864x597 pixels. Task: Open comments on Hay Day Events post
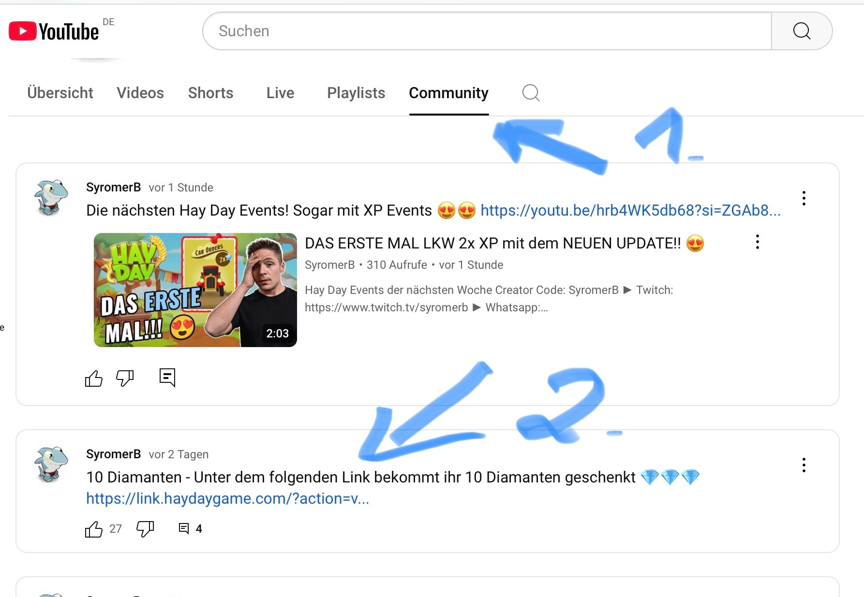pyautogui.click(x=167, y=378)
